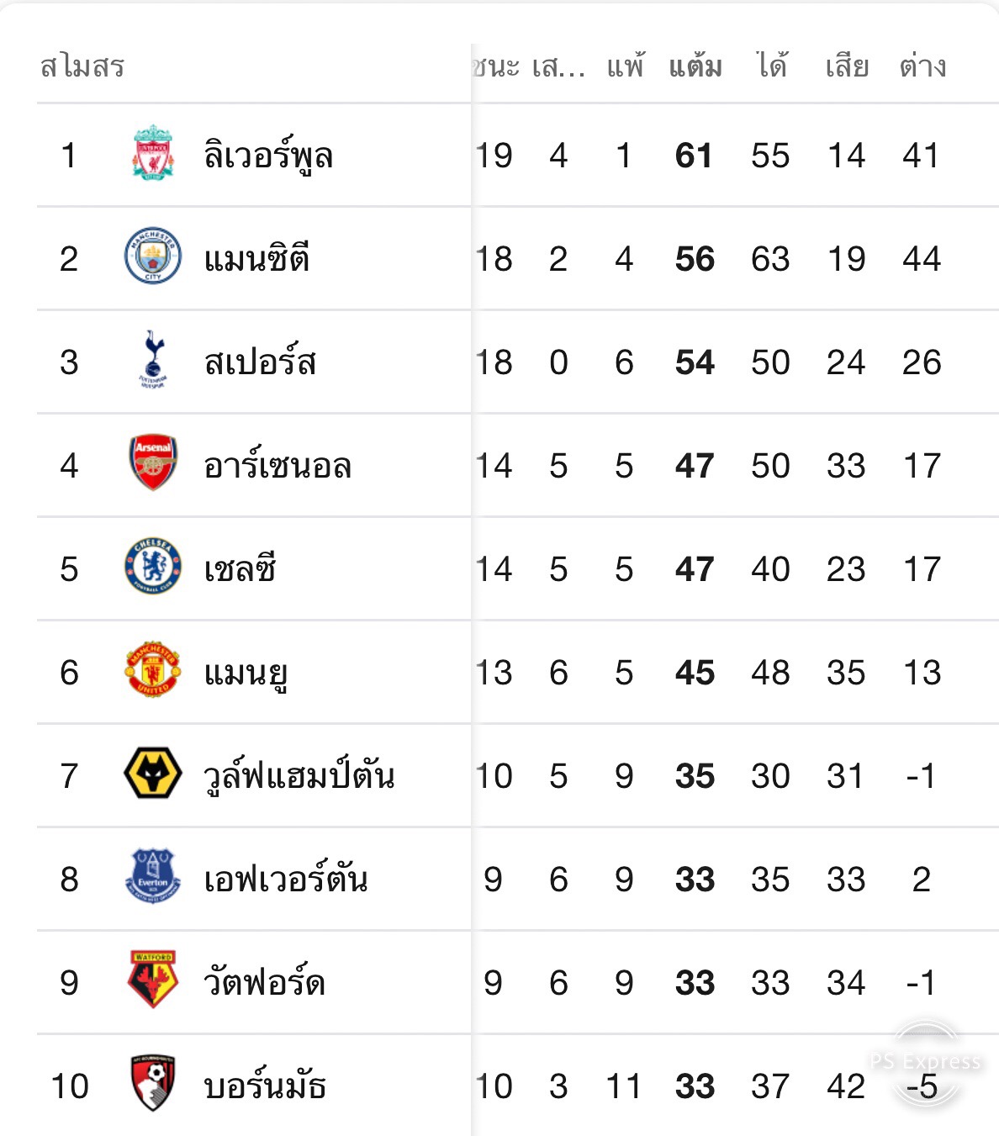This screenshot has height=1136, width=999.
Task: Click the Liverpool club crest
Action: [x=153, y=154]
